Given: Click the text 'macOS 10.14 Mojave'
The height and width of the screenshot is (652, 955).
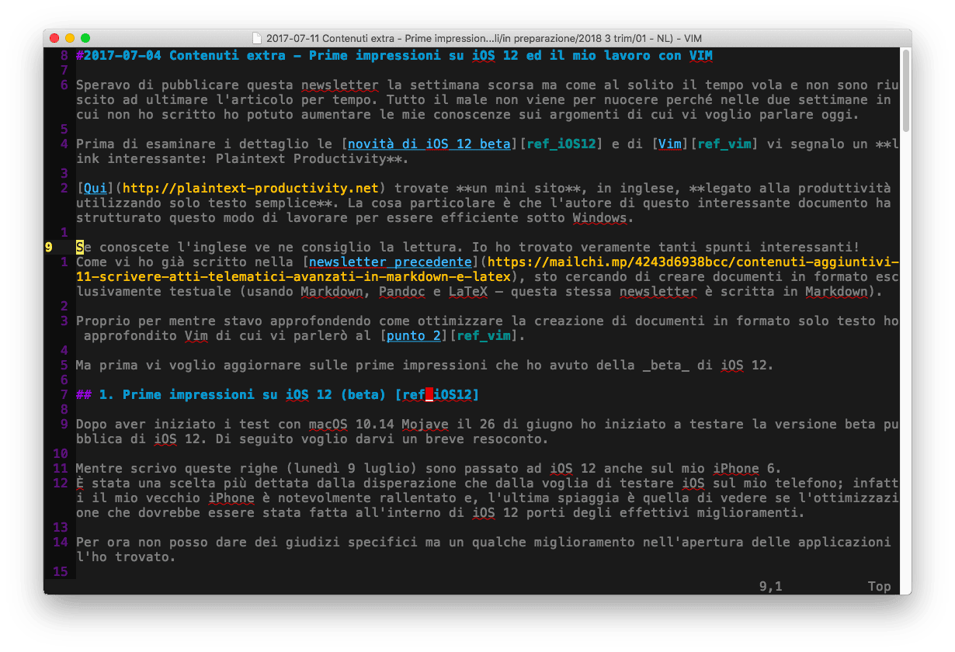Looking at the screenshot, I should click(x=379, y=425).
